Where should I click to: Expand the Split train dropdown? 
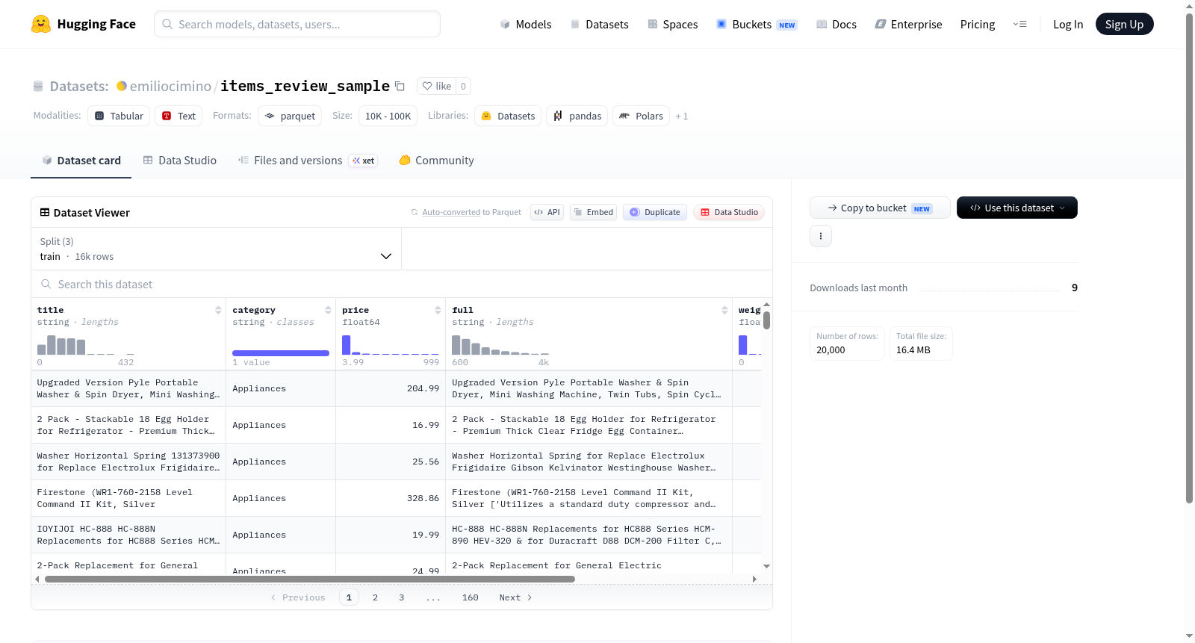tap(216, 249)
